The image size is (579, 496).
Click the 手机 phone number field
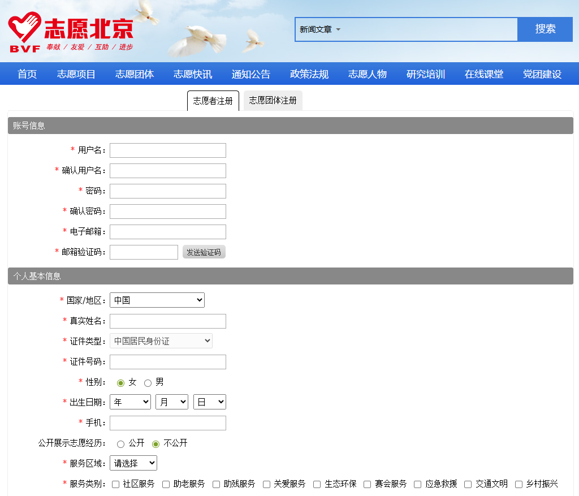[168, 423]
